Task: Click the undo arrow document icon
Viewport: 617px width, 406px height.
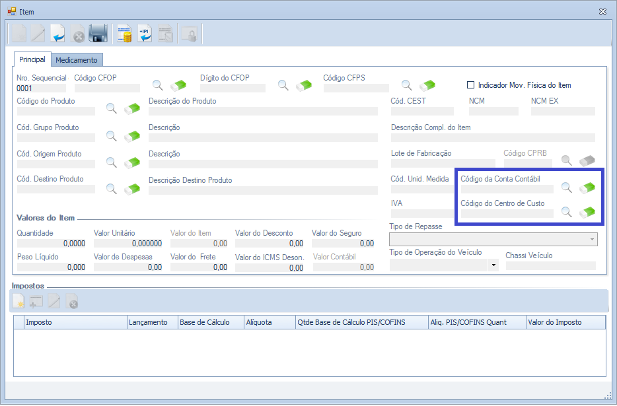Action: tap(58, 34)
